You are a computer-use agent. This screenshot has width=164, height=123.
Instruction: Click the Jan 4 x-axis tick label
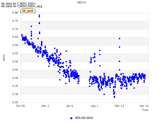(x=69, y=106)
